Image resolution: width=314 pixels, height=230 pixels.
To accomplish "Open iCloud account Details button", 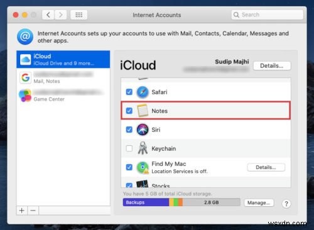I will (272, 66).
